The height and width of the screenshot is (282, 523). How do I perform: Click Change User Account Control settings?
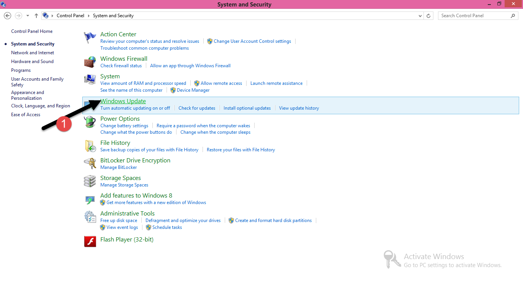252,41
